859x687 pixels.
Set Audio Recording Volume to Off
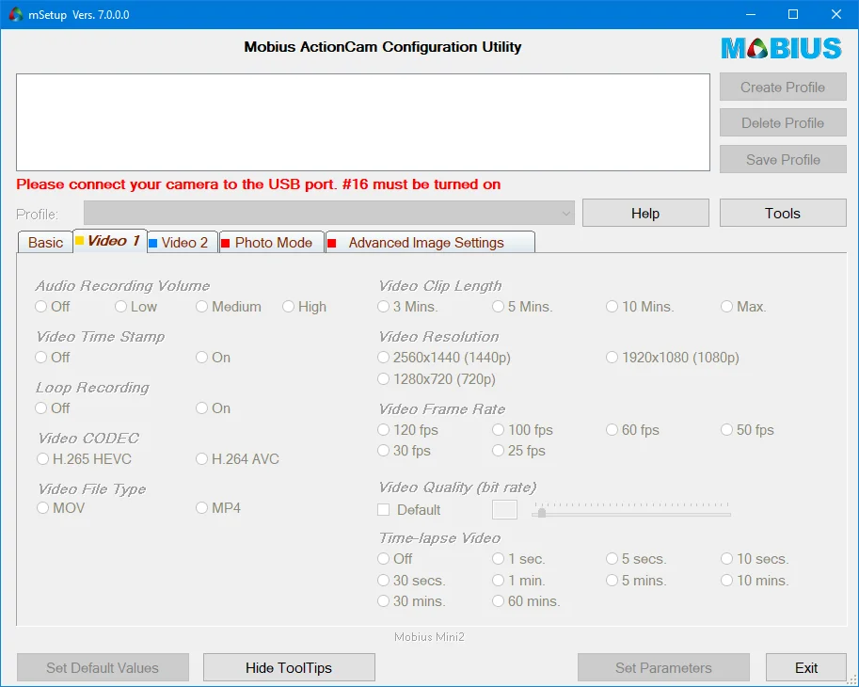point(52,307)
